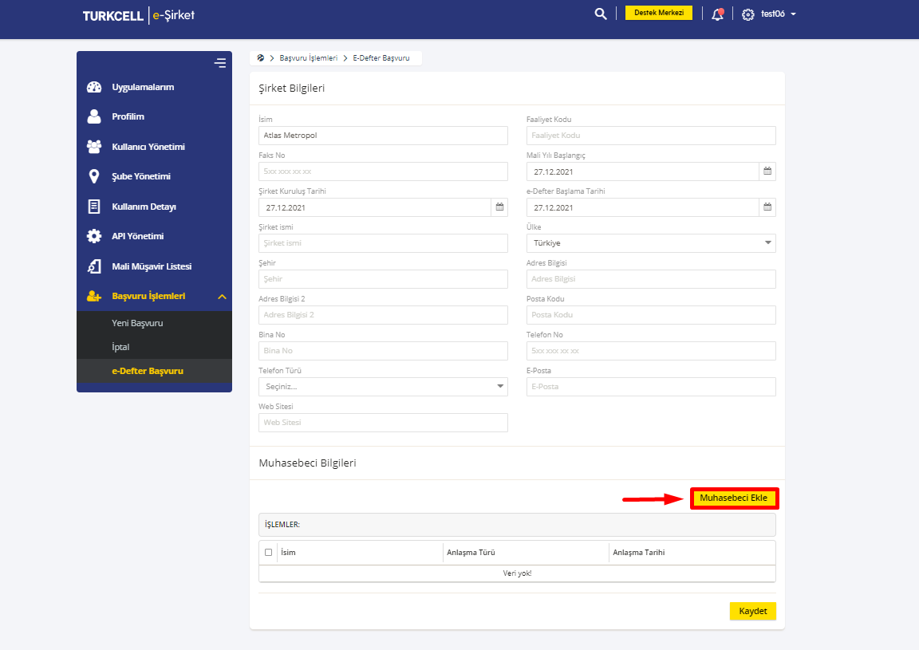The image size is (919, 650).
Task: Click the Uygulamalarım dashboard icon
Action: [94, 87]
